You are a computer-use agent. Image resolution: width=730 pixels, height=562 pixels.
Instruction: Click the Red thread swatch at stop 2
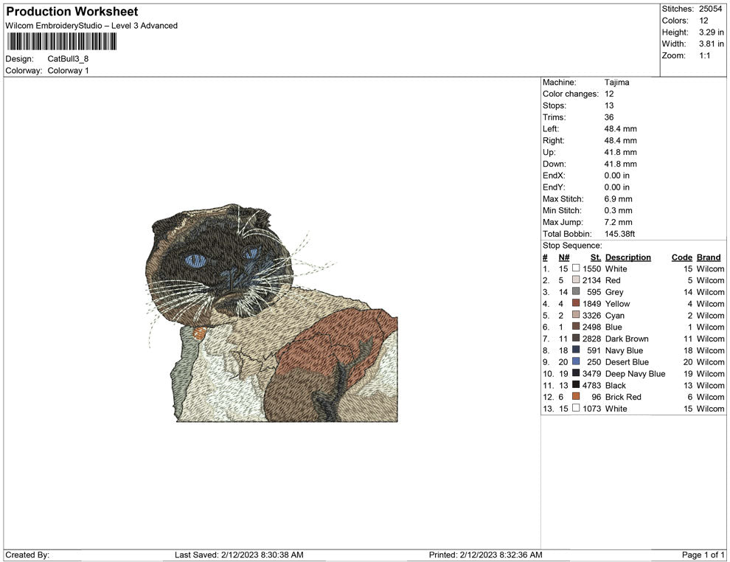[x=576, y=280]
